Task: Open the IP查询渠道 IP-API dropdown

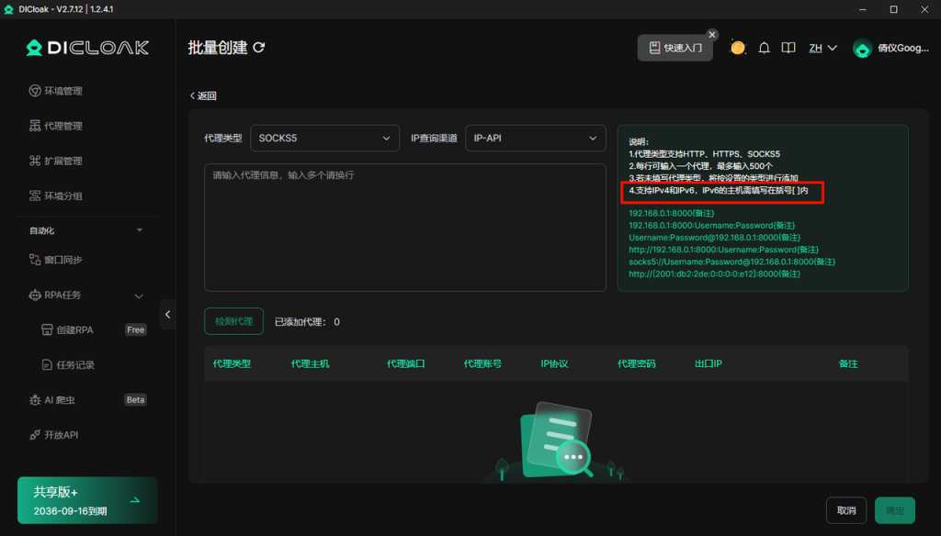Action: [535, 138]
